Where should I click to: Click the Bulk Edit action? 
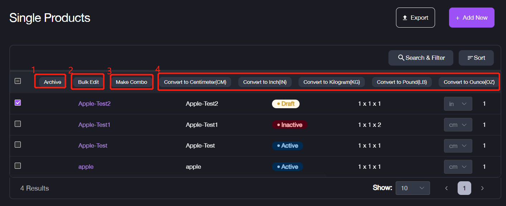[x=89, y=82]
